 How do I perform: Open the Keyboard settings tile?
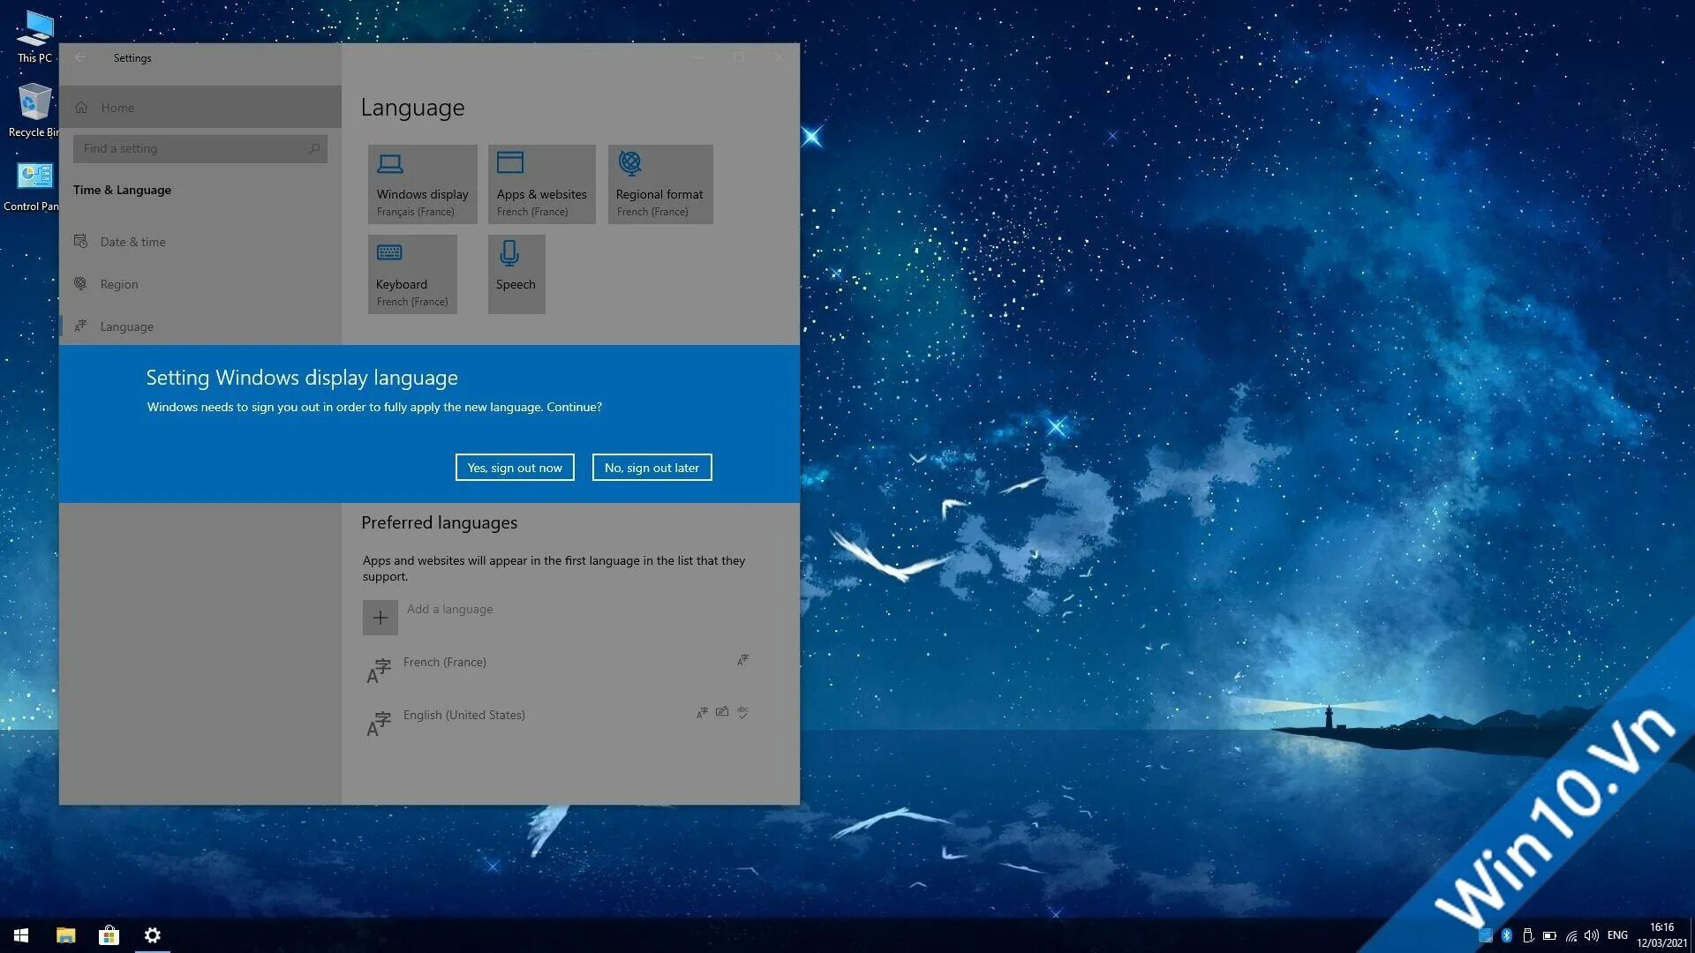click(412, 274)
